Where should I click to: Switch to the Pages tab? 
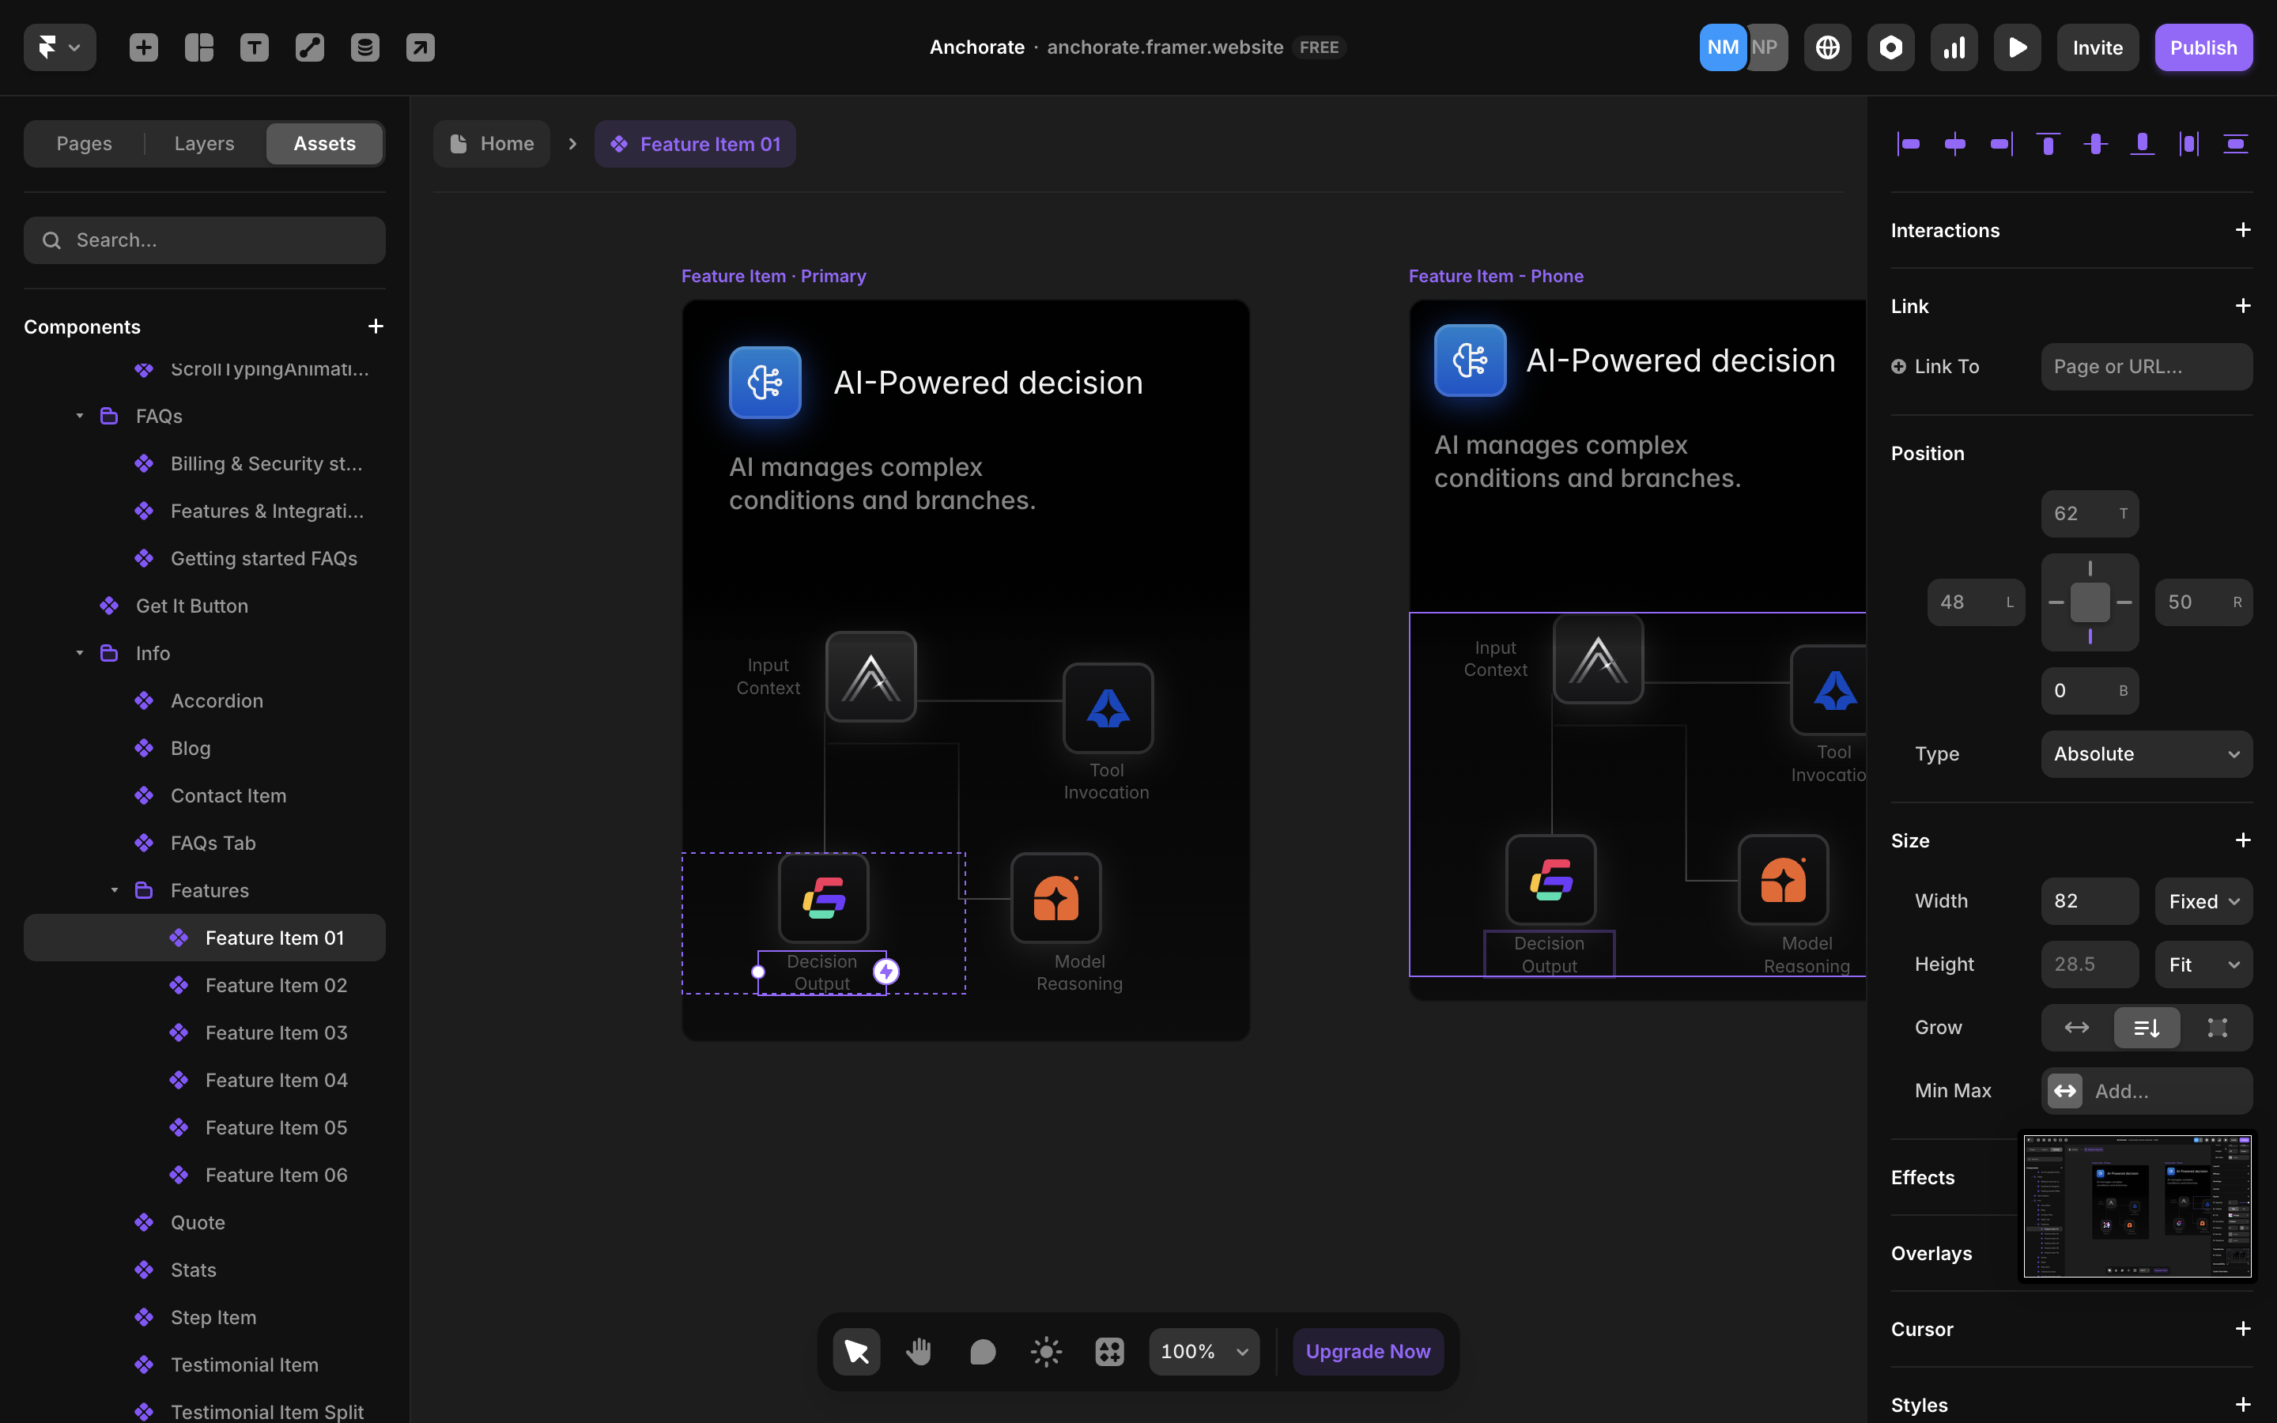click(x=84, y=144)
